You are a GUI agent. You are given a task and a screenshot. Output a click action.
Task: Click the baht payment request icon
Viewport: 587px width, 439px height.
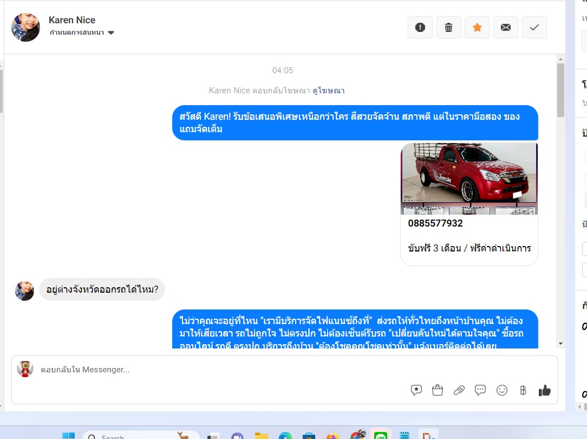click(x=523, y=390)
